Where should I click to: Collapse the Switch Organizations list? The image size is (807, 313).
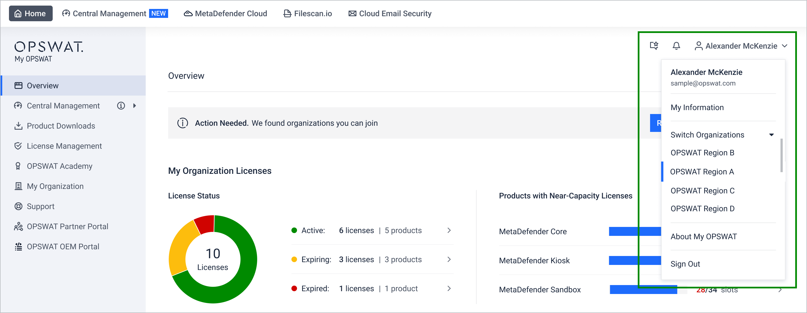coord(722,135)
